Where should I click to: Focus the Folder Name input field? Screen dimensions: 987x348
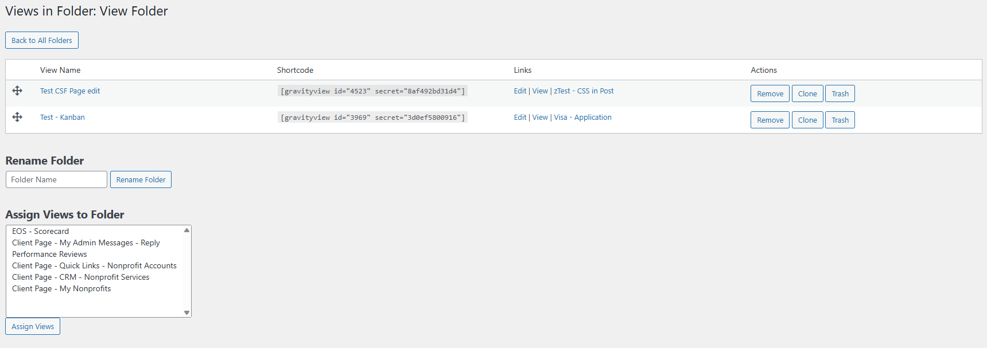tap(56, 179)
